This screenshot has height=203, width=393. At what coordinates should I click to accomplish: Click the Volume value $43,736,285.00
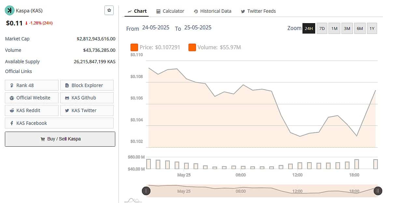[x=99, y=50]
